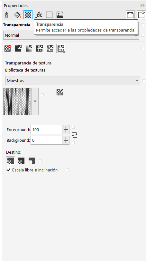The height and width of the screenshot is (261, 146).
Task: Choose Uniform transparency icon
Action: (18, 48)
